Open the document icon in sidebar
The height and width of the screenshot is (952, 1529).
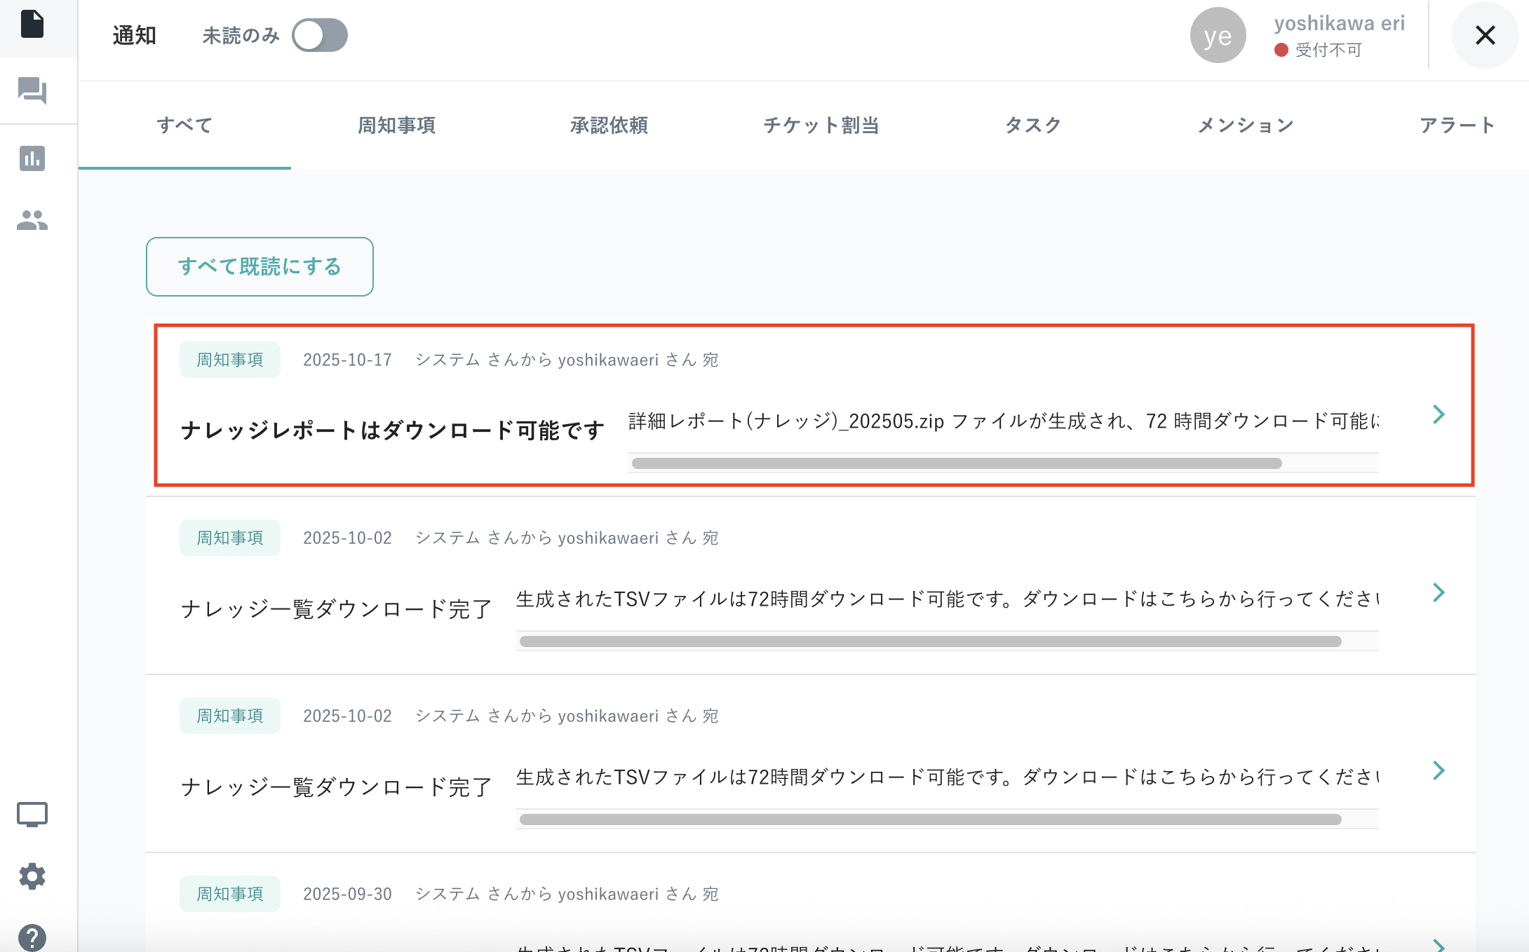[x=32, y=25]
